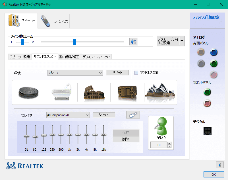Image resolution: width=228 pixels, height=180 pixels.
Task: Mute the main volume speaker icon
Action: 133,42
